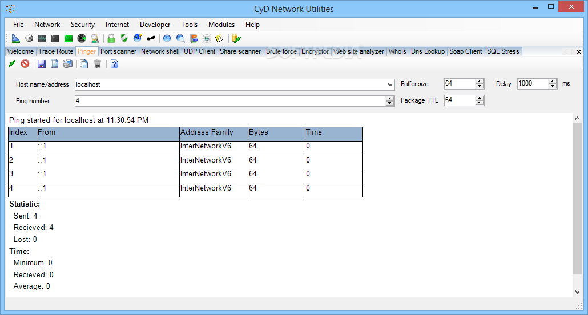Click the orange and blue server icon
588x315 pixels.
[194, 38]
